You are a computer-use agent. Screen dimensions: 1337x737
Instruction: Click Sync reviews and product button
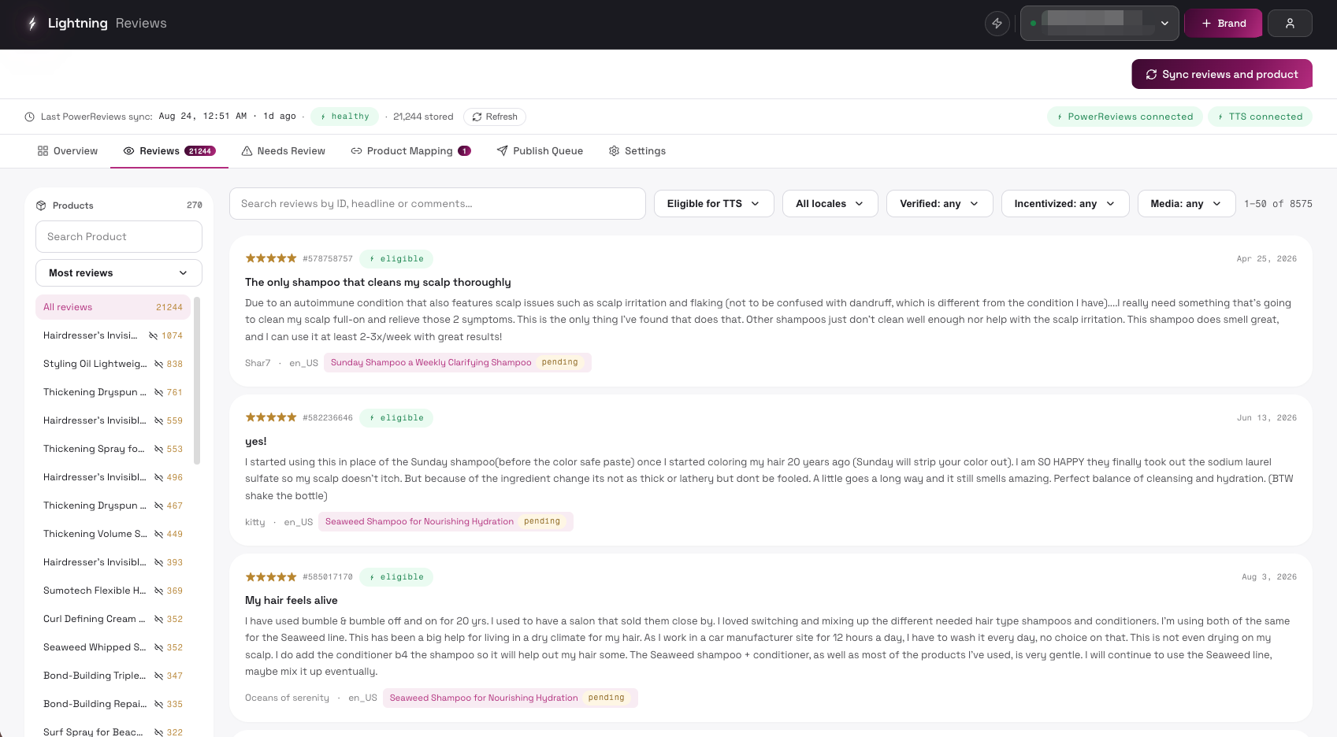(1222, 74)
